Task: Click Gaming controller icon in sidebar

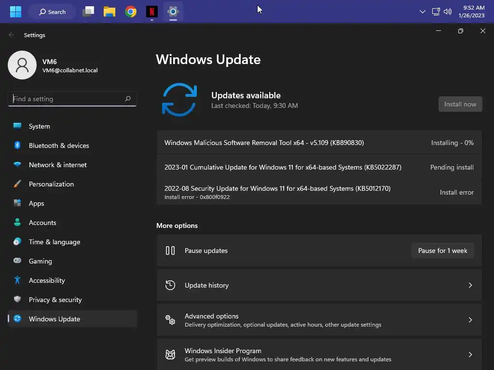Action: tap(17, 261)
